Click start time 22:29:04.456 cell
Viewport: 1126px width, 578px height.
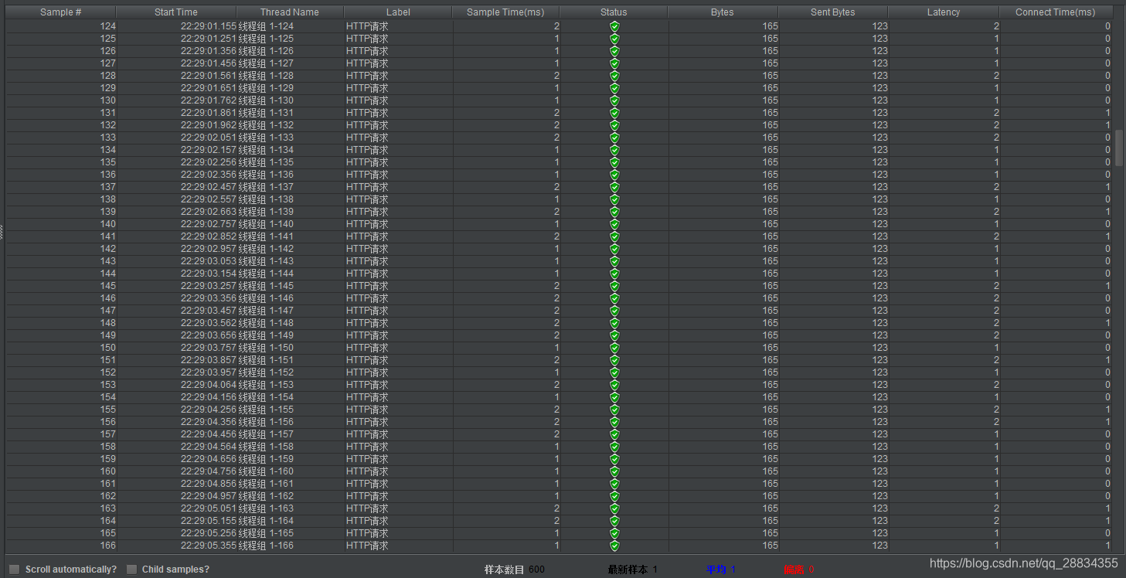pos(209,434)
